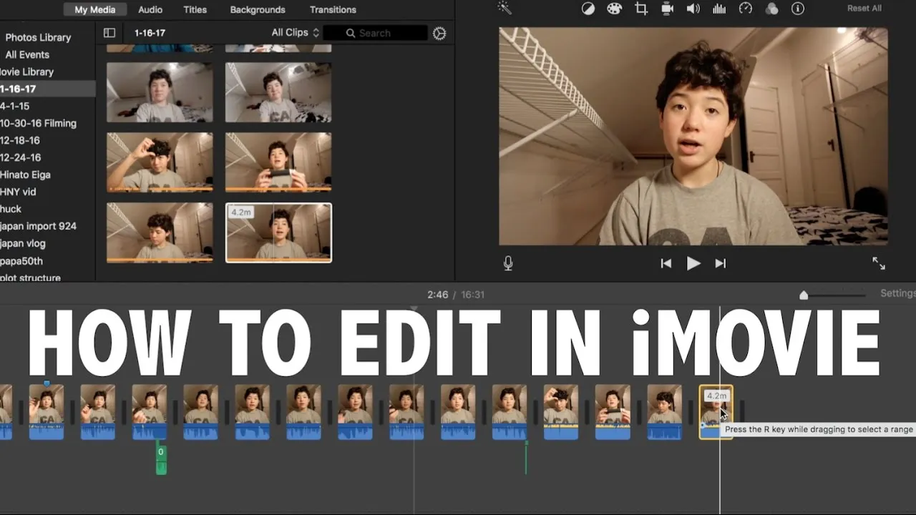Open noise reduction and equalizer tool
916x515 pixels.
719,9
